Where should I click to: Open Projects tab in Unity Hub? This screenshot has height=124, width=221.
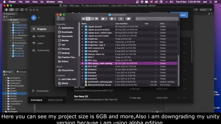click(x=42, y=29)
